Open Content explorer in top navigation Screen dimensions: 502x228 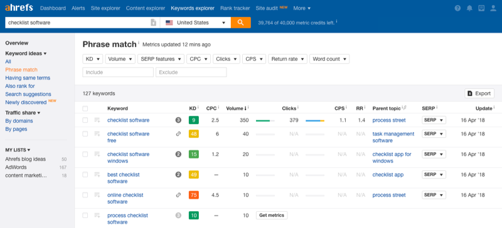[146, 8]
